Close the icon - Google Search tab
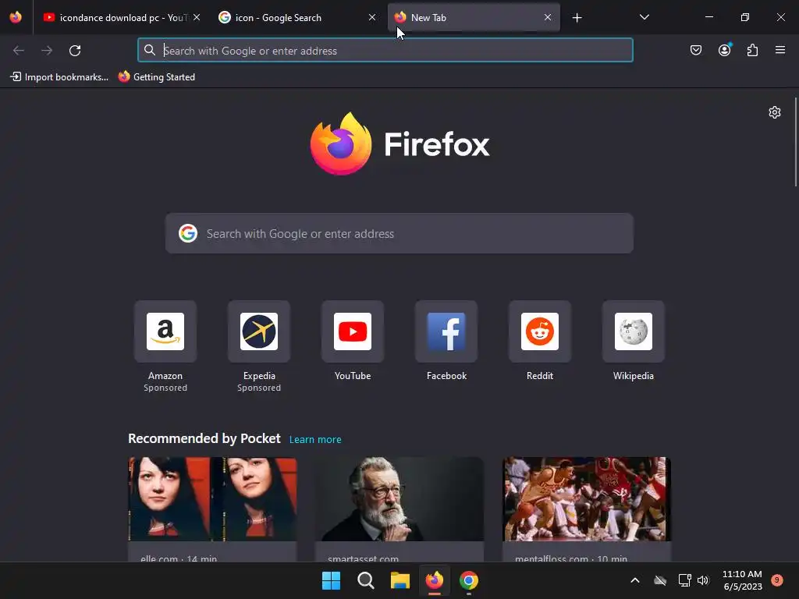 [372, 17]
